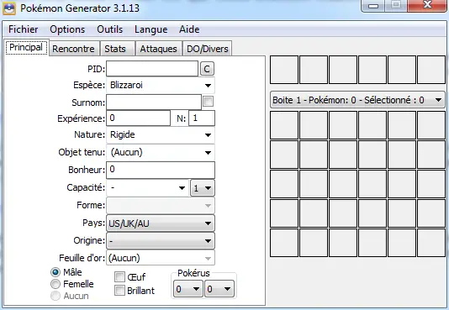Screen dimensions: 449x310
Task: Open the Boite 1 box selector dropdown
Action: pyautogui.click(x=357, y=100)
